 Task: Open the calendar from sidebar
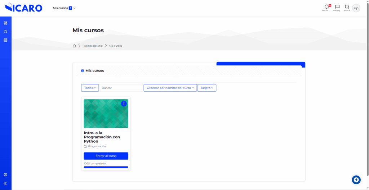[5, 40]
